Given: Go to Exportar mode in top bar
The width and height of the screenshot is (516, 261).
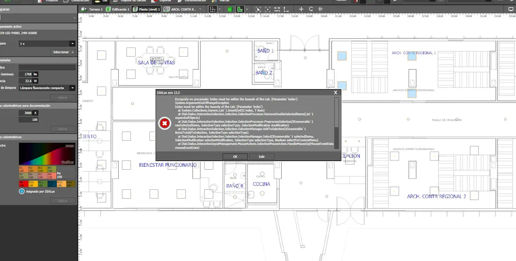Looking at the screenshot, I should point(162,2).
